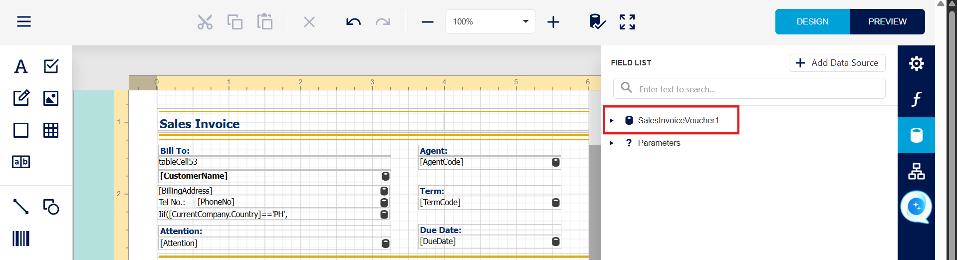Expand the Parameters node

pyautogui.click(x=611, y=143)
